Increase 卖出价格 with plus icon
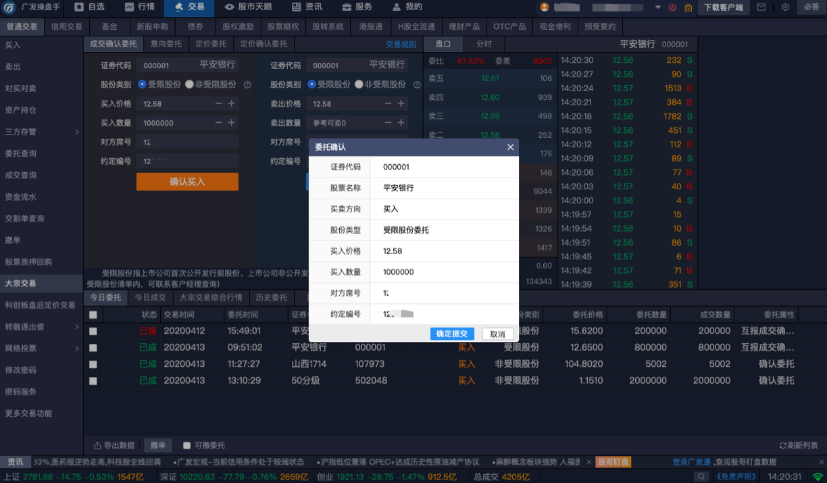 tap(401, 104)
